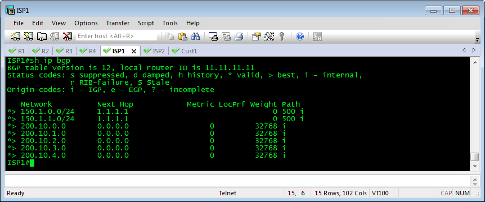Open the Transfer menu
The width and height of the screenshot is (485, 202).
coord(118,23)
